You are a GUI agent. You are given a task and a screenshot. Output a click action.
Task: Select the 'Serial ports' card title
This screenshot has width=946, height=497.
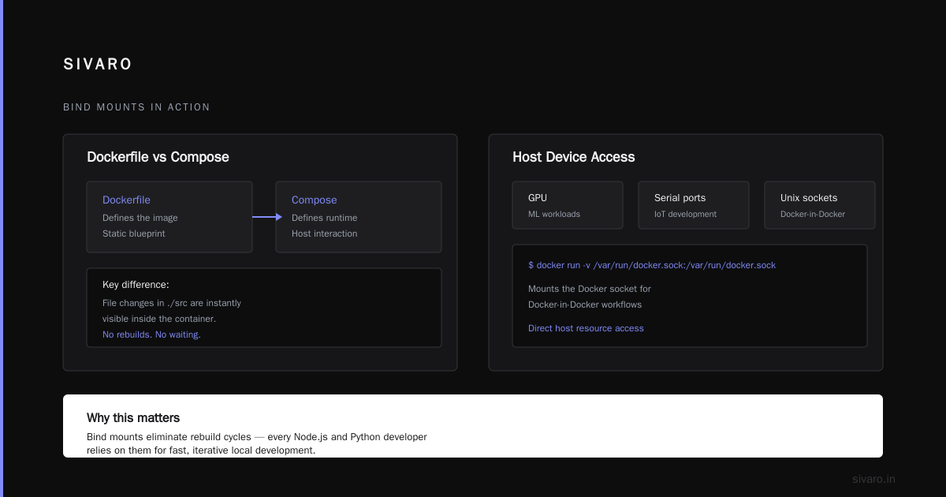[x=680, y=198]
